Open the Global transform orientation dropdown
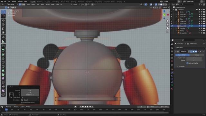The width and height of the screenshot is (206, 116). pyautogui.click(x=75, y=5)
